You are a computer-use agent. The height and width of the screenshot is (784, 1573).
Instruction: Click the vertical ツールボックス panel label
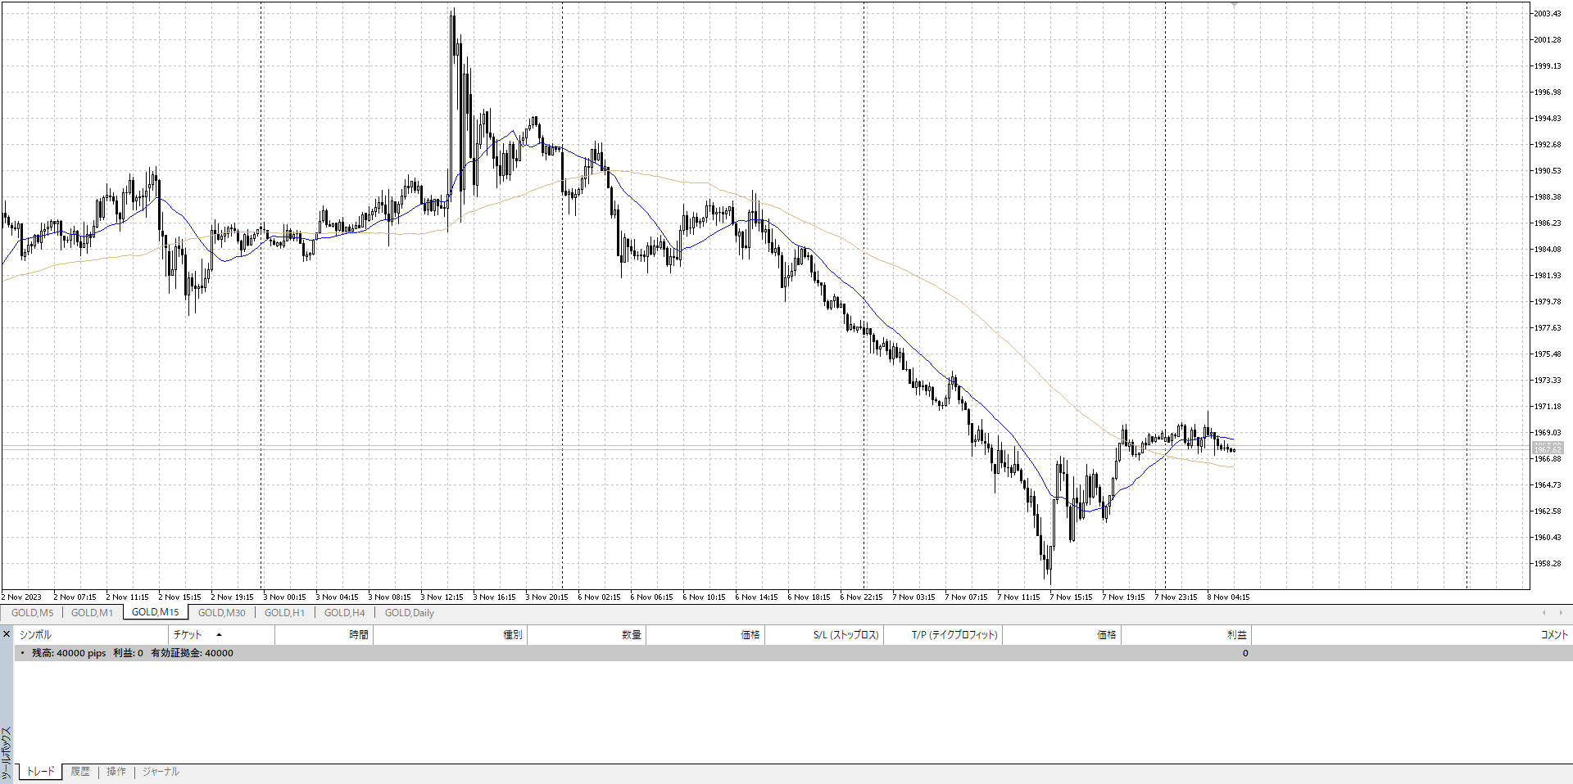click(7, 753)
